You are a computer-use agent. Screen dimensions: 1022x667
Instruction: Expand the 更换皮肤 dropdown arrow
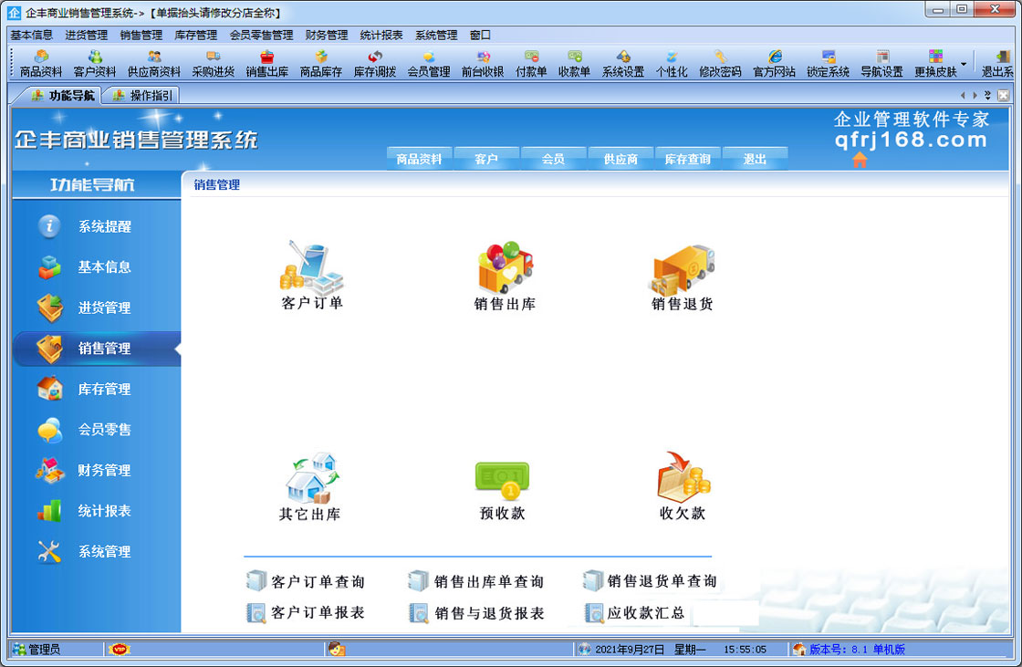point(964,64)
